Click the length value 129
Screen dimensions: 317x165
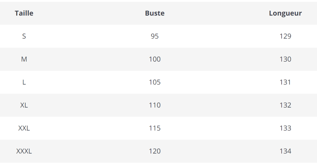point(285,36)
